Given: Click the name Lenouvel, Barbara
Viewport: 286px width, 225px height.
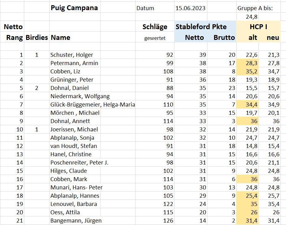Looking at the screenshot, I should point(74,204).
